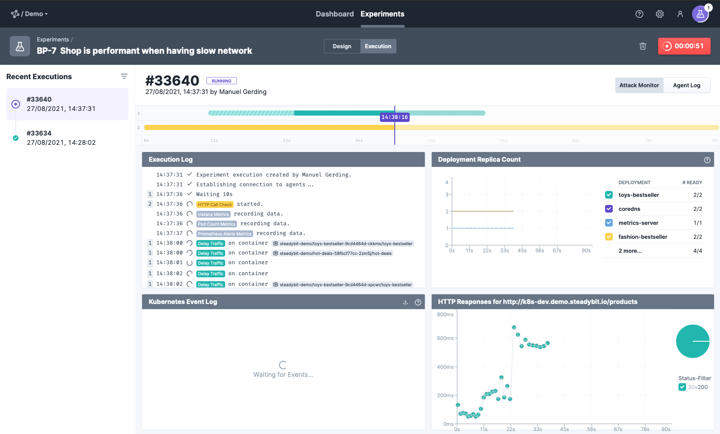Click the Status-Filter pie chart

pos(692,341)
